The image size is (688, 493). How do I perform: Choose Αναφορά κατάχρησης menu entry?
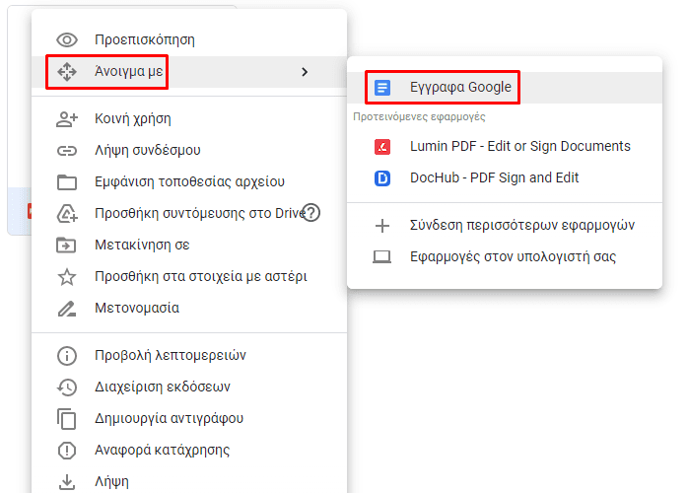(189, 451)
